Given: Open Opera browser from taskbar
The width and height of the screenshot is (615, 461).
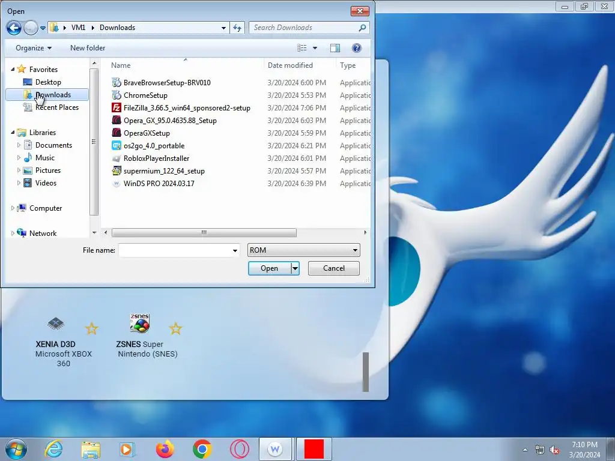Looking at the screenshot, I should (240, 449).
